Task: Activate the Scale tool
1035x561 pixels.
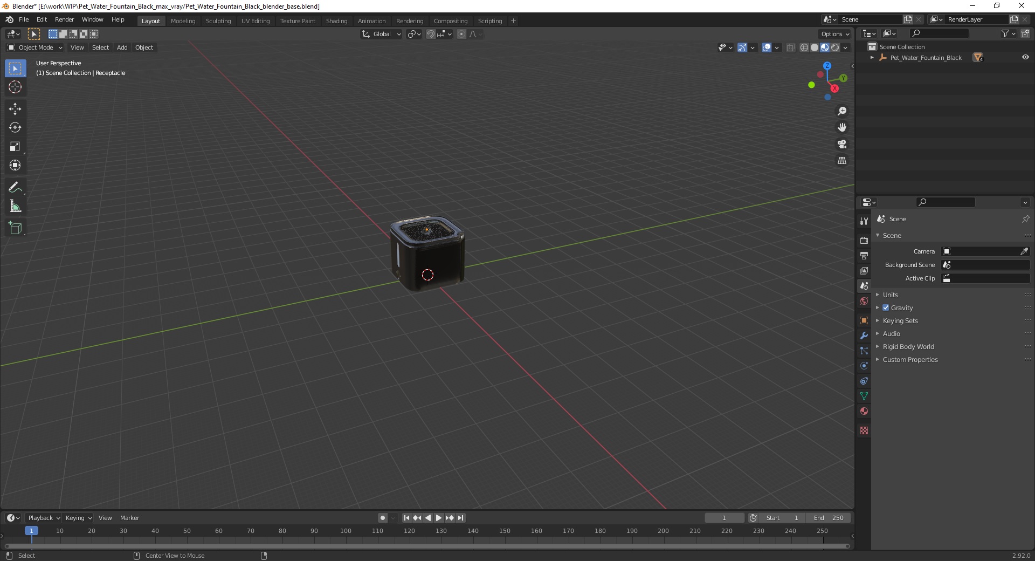Action: pyautogui.click(x=15, y=147)
